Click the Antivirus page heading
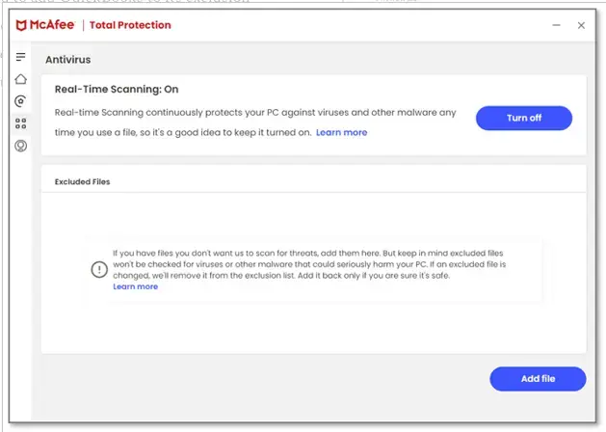Viewport: 606px width, 432px height. point(68,59)
